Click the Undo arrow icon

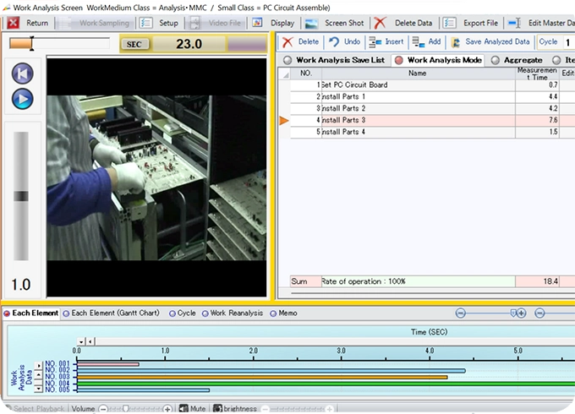334,41
